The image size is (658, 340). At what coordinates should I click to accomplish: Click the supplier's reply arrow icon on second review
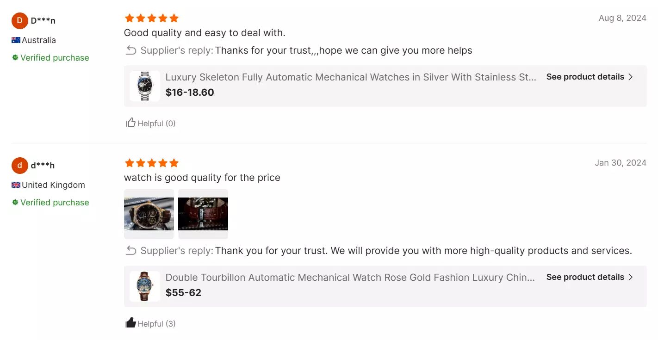(x=130, y=250)
